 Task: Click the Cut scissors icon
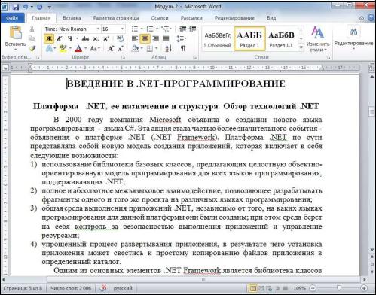32,29
